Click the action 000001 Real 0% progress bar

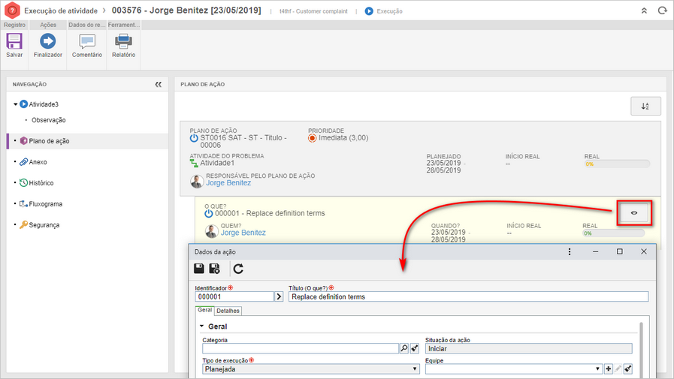point(613,233)
